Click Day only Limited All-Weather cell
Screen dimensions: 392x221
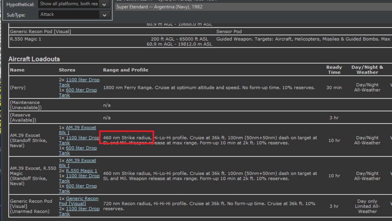[367, 206]
